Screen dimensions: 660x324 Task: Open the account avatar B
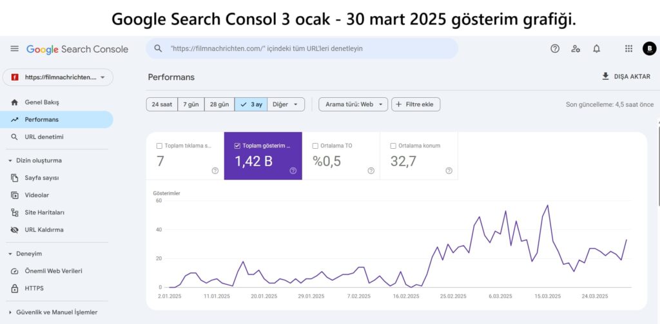[x=649, y=49]
